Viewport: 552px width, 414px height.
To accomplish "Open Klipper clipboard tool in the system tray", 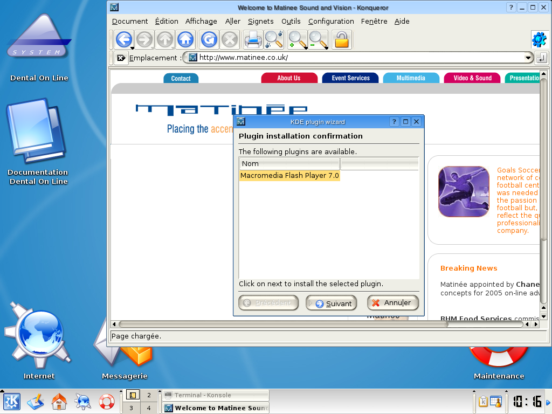I will (483, 402).
